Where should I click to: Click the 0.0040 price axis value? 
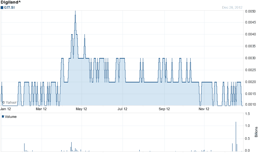point(251,34)
